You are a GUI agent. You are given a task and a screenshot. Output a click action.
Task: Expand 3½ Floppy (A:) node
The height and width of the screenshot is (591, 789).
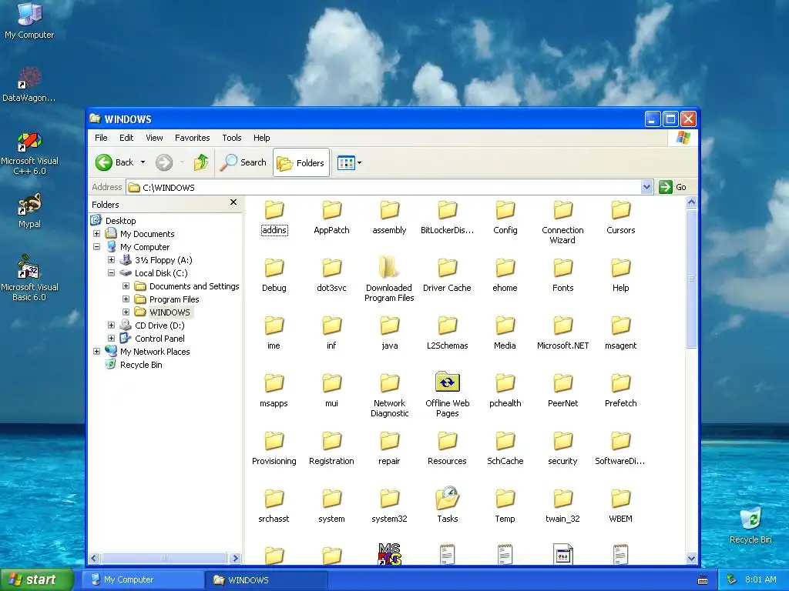click(x=111, y=260)
